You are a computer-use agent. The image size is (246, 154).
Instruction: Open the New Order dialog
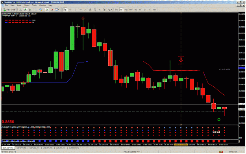coord(9,10)
